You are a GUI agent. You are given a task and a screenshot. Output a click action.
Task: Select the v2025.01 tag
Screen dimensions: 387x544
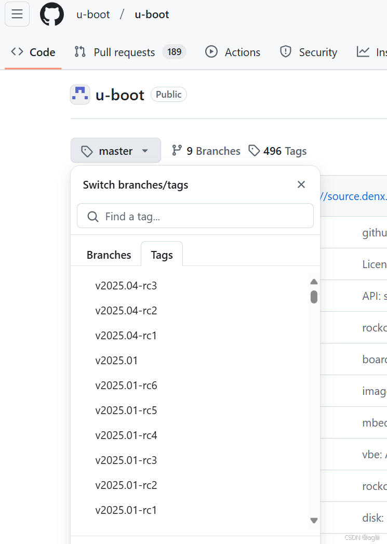coord(116,360)
